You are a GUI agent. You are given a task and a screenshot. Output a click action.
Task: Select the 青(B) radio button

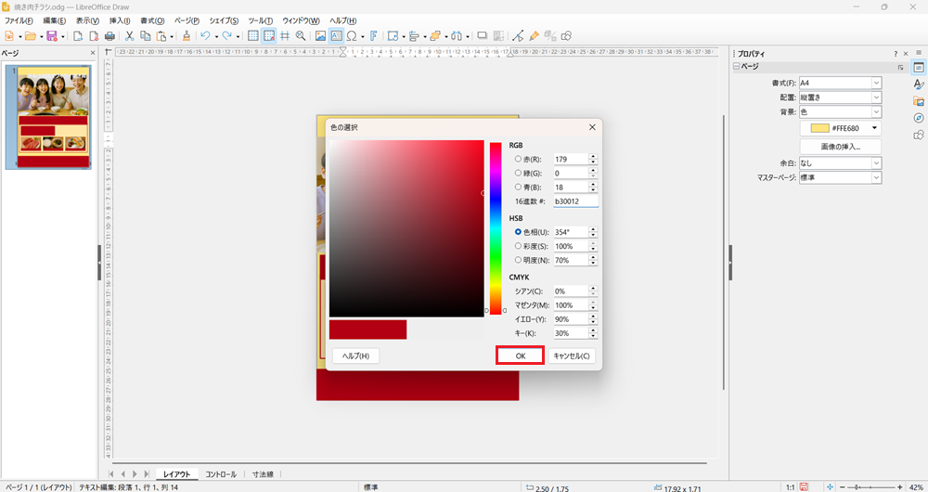pyautogui.click(x=518, y=188)
